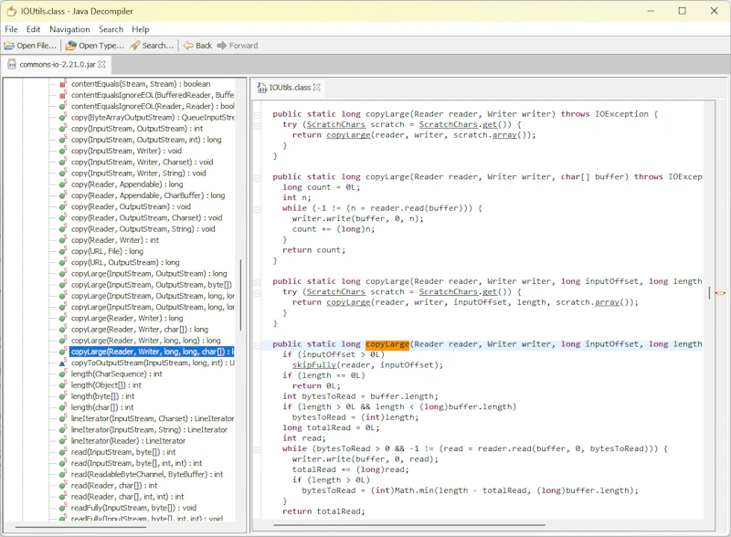Open the Navigation menu
The height and width of the screenshot is (537, 731).
[69, 29]
